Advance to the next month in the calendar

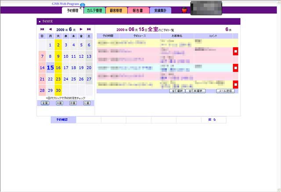click(81, 29)
